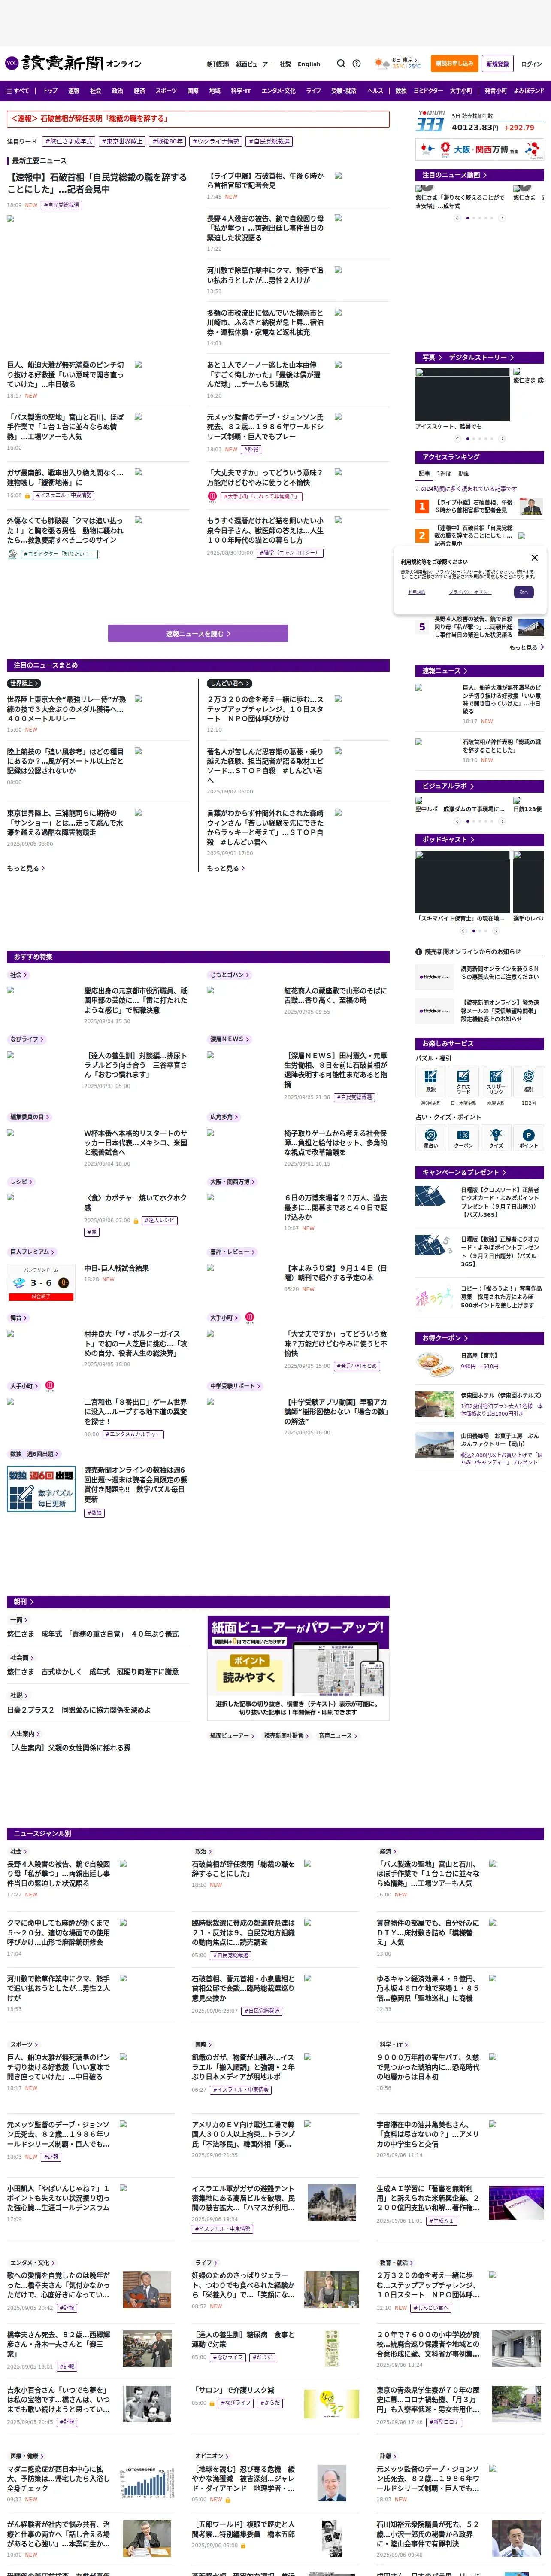Open the クイズ lightbulb icon

[x=496, y=1137]
